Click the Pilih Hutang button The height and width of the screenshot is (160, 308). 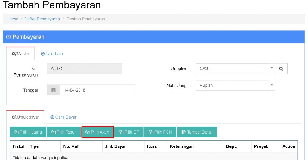click(x=28, y=132)
